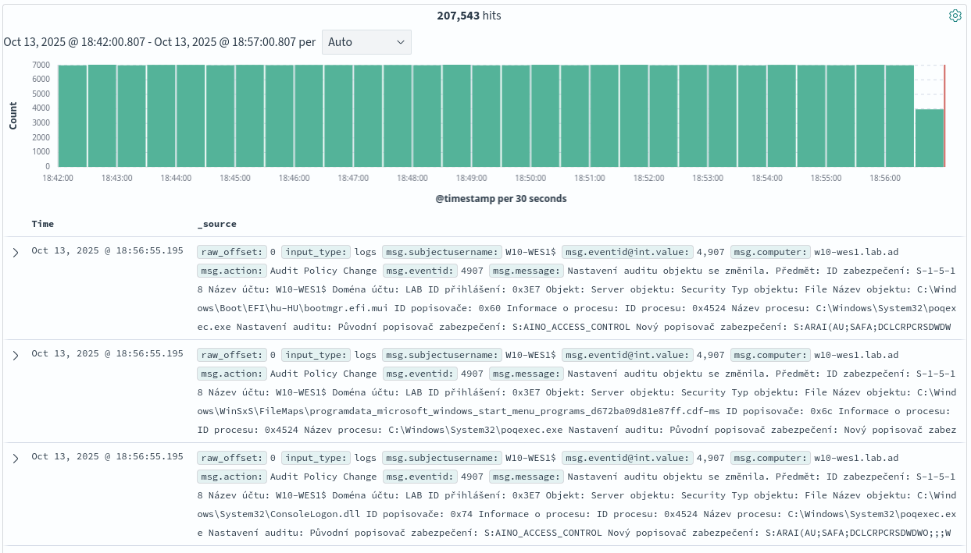Expand the first log entry row

15,253
